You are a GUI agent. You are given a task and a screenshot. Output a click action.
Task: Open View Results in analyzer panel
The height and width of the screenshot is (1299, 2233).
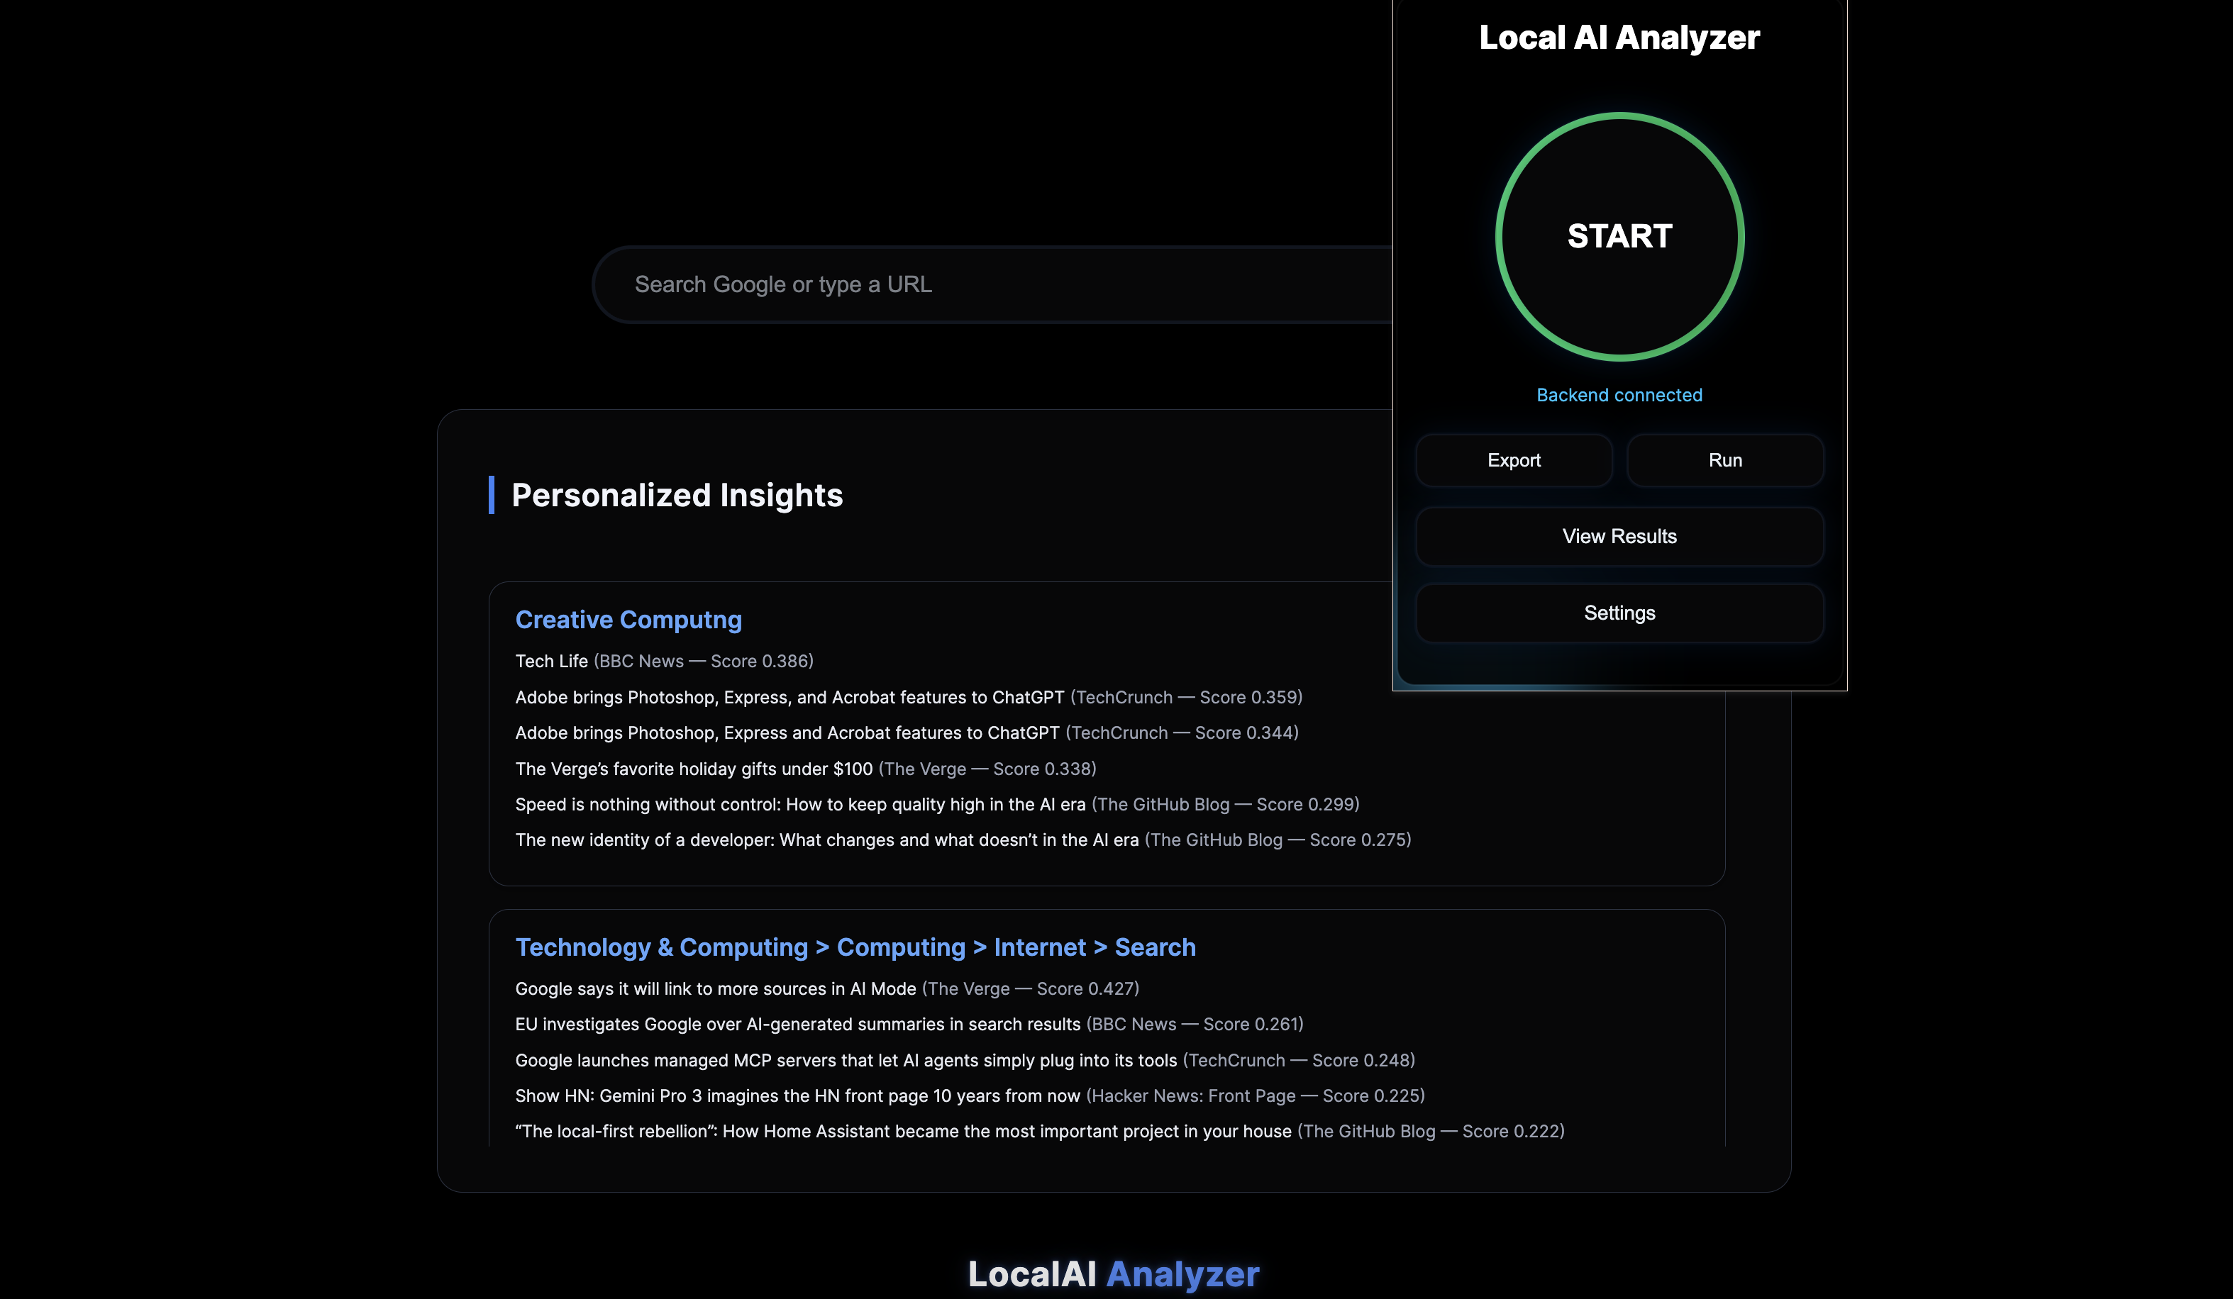[x=1619, y=537]
